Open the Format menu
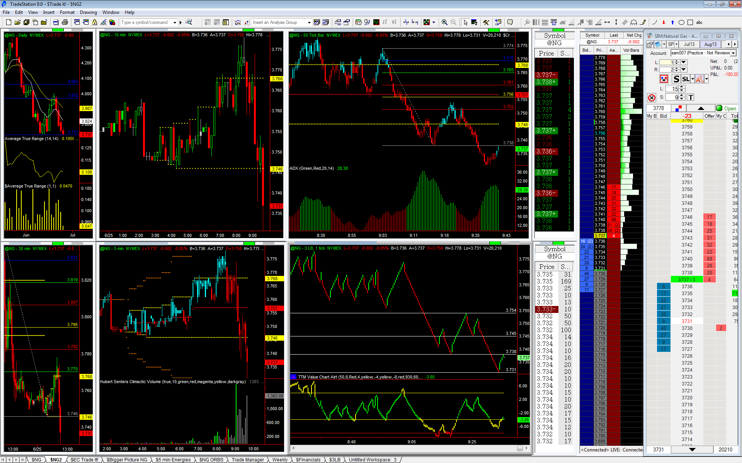The height and width of the screenshot is (463, 742). [x=67, y=12]
